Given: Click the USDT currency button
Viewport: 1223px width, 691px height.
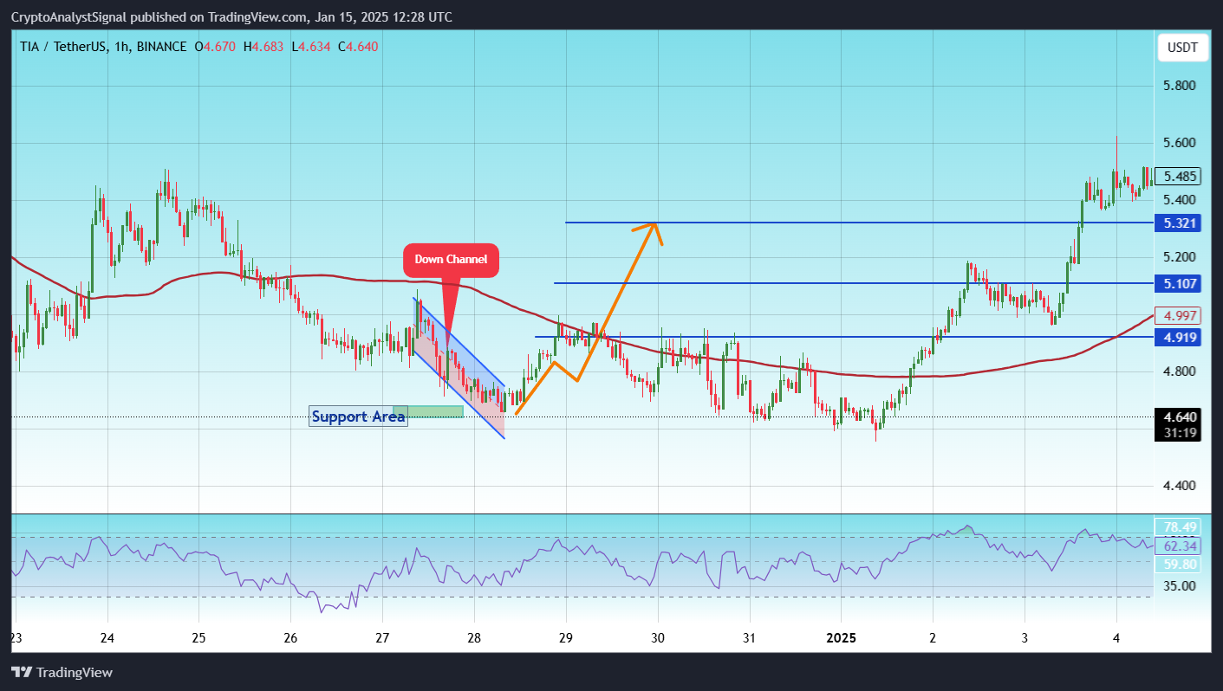Looking at the screenshot, I should point(1182,48).
